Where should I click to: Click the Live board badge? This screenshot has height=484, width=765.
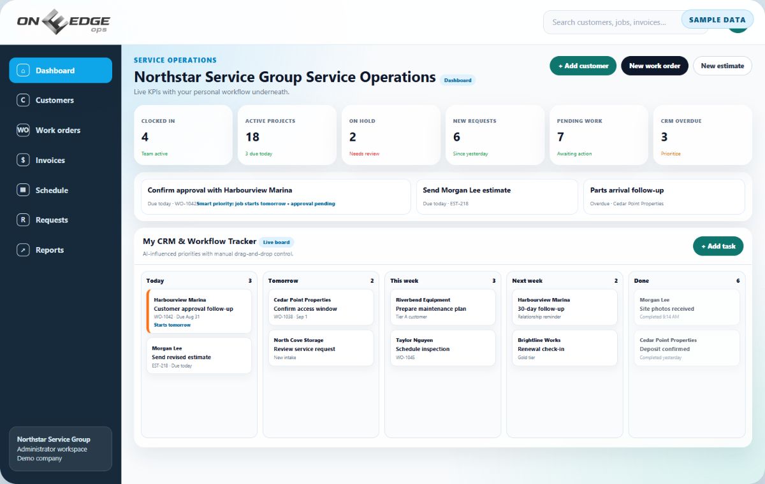click(x=276, y=242)
